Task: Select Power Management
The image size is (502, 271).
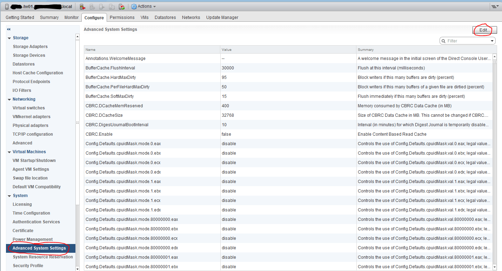Action: pos(33,239)
